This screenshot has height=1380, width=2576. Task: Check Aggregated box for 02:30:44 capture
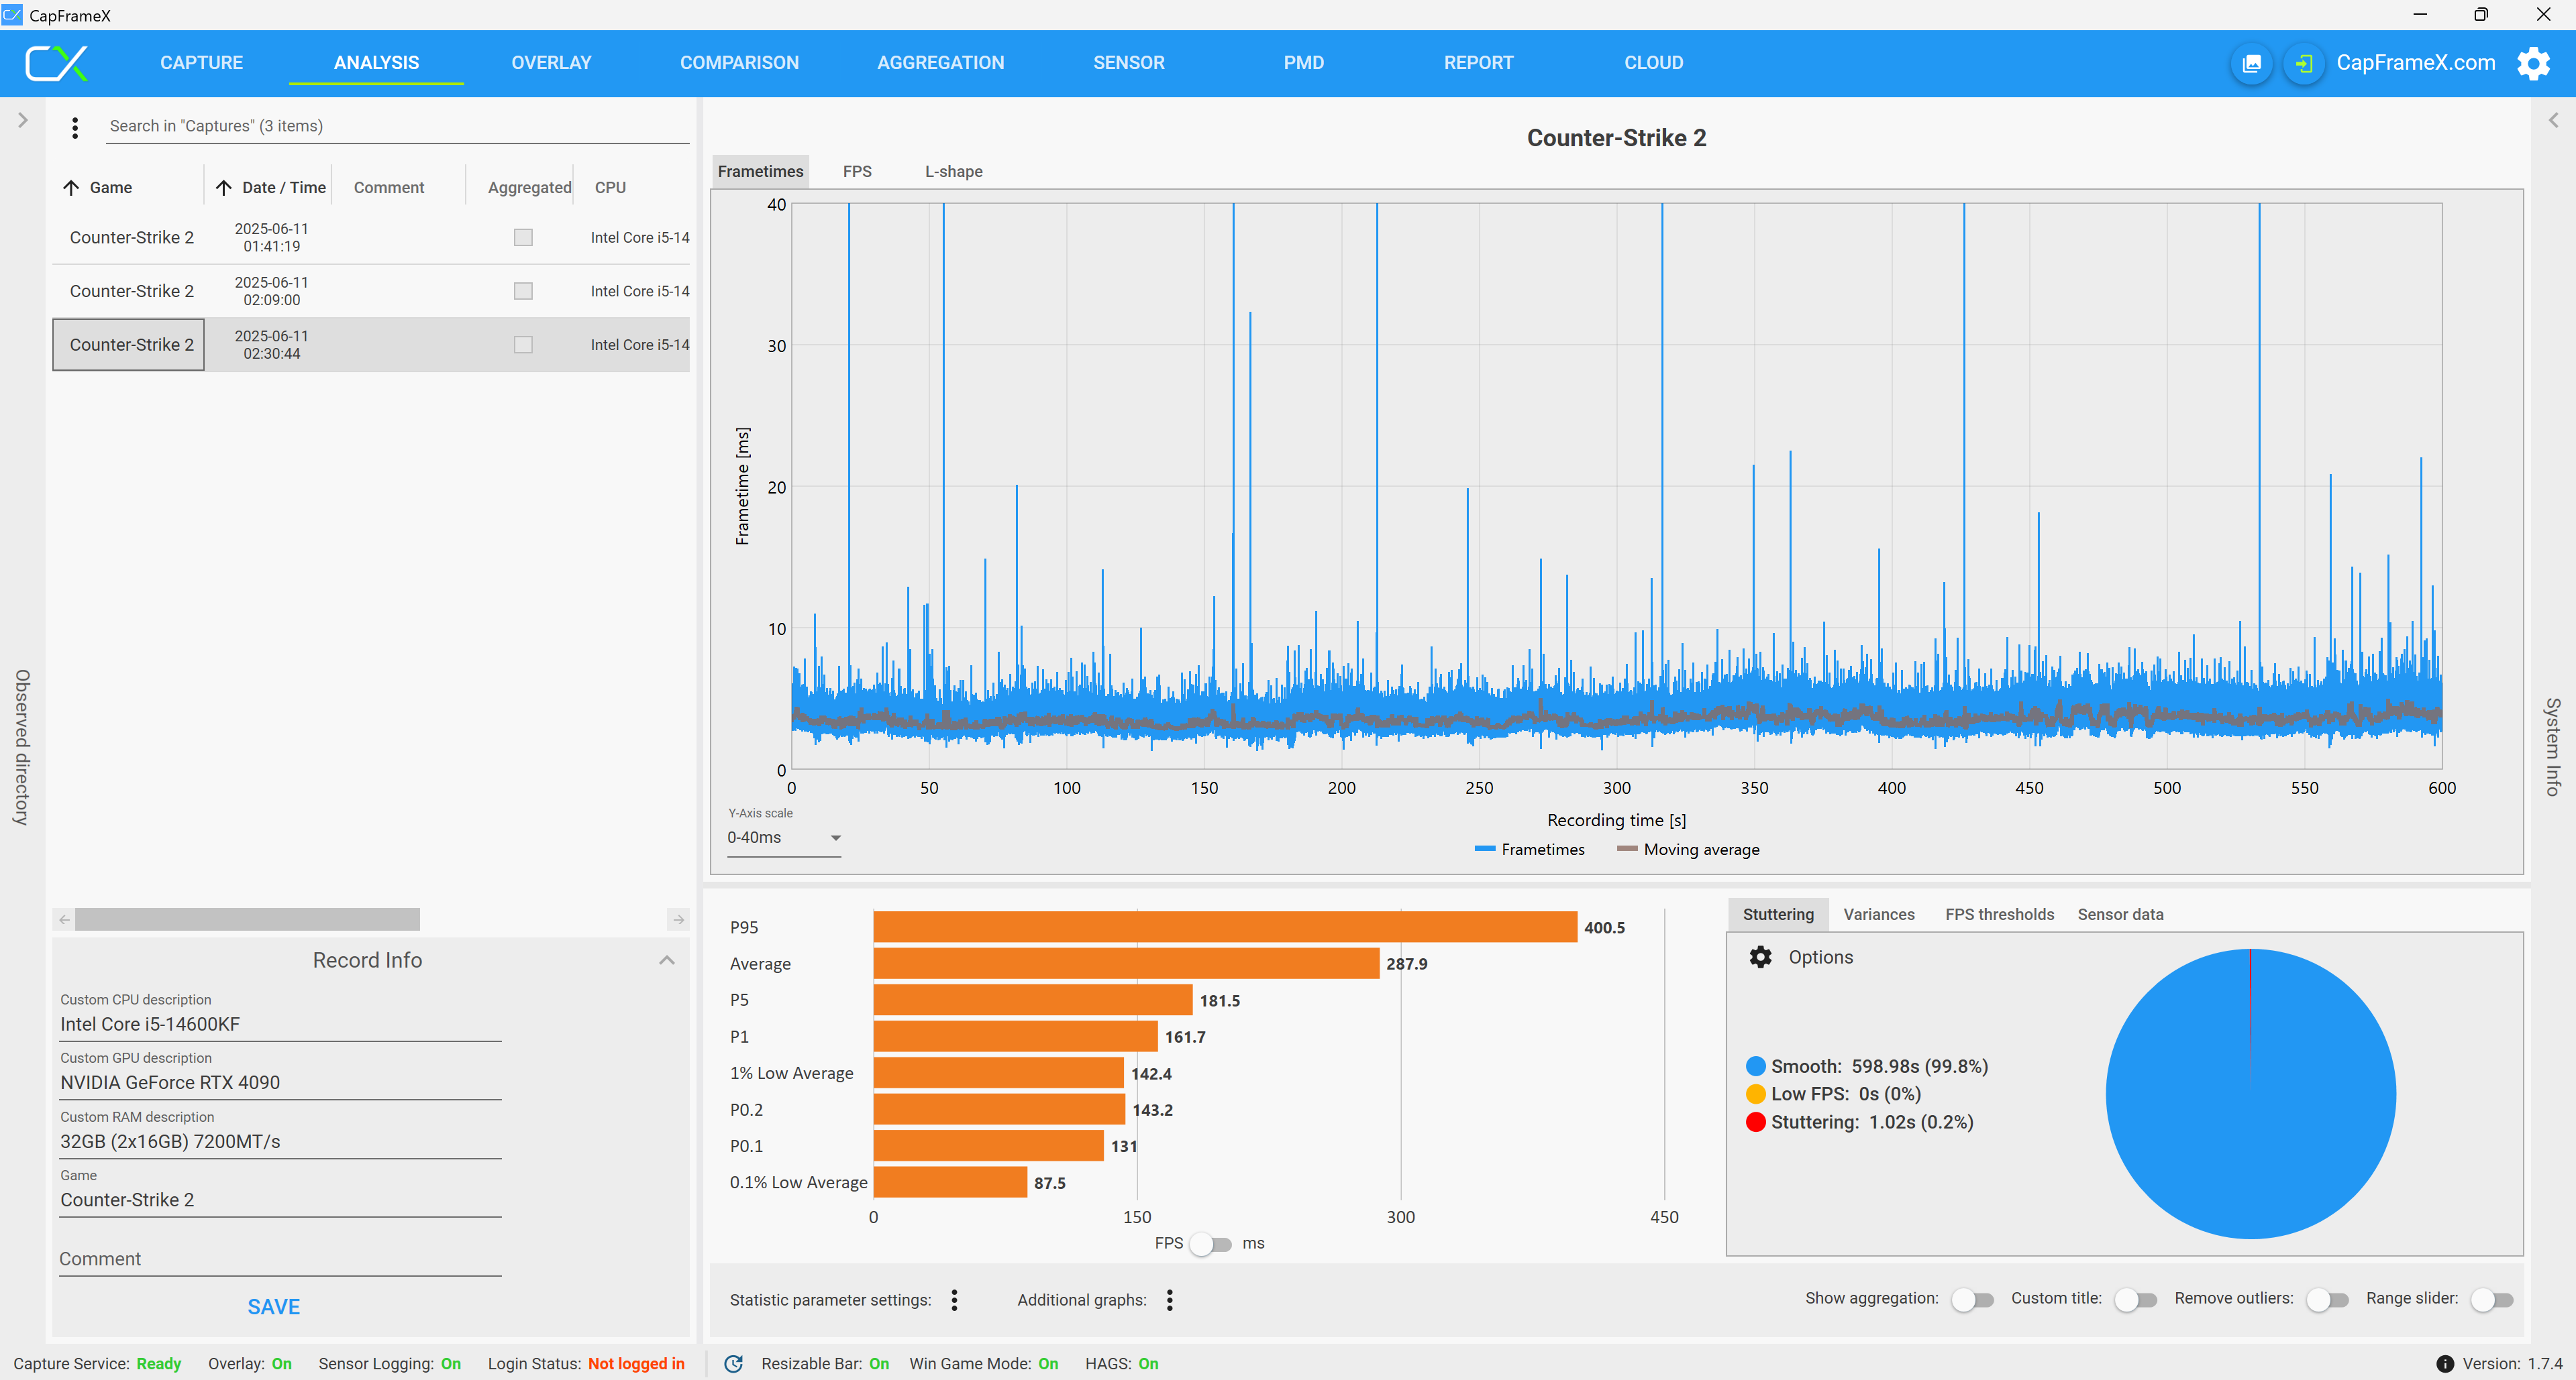pyautogui.click(x=523, y=345)
